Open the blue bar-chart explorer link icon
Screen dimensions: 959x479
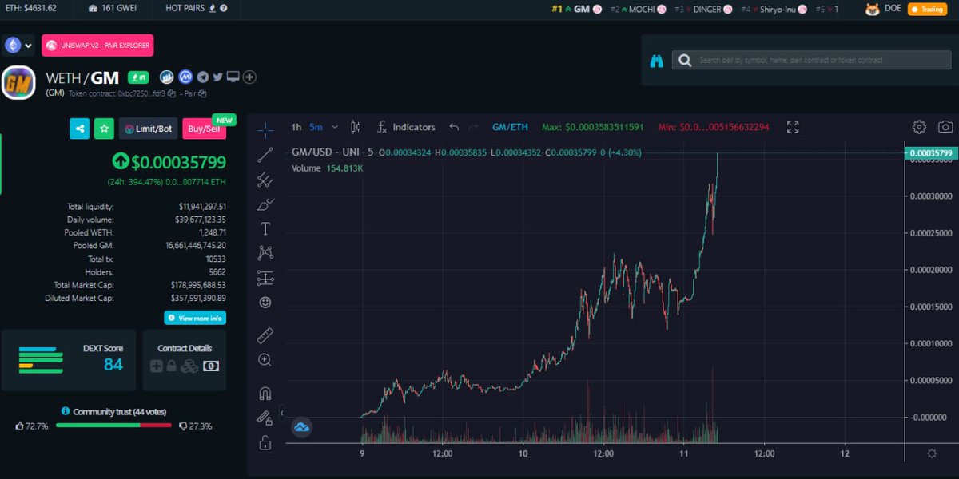(167, 77)
